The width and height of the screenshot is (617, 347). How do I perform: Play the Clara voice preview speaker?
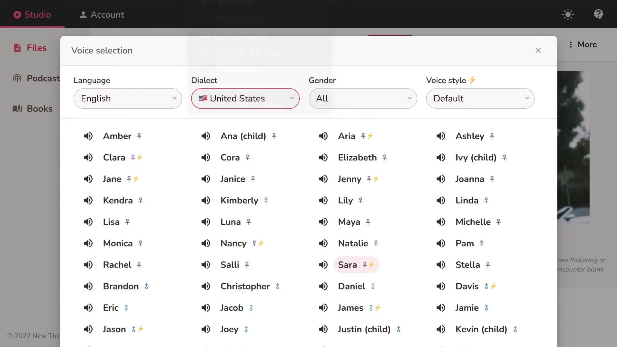(x=88, y=158)
